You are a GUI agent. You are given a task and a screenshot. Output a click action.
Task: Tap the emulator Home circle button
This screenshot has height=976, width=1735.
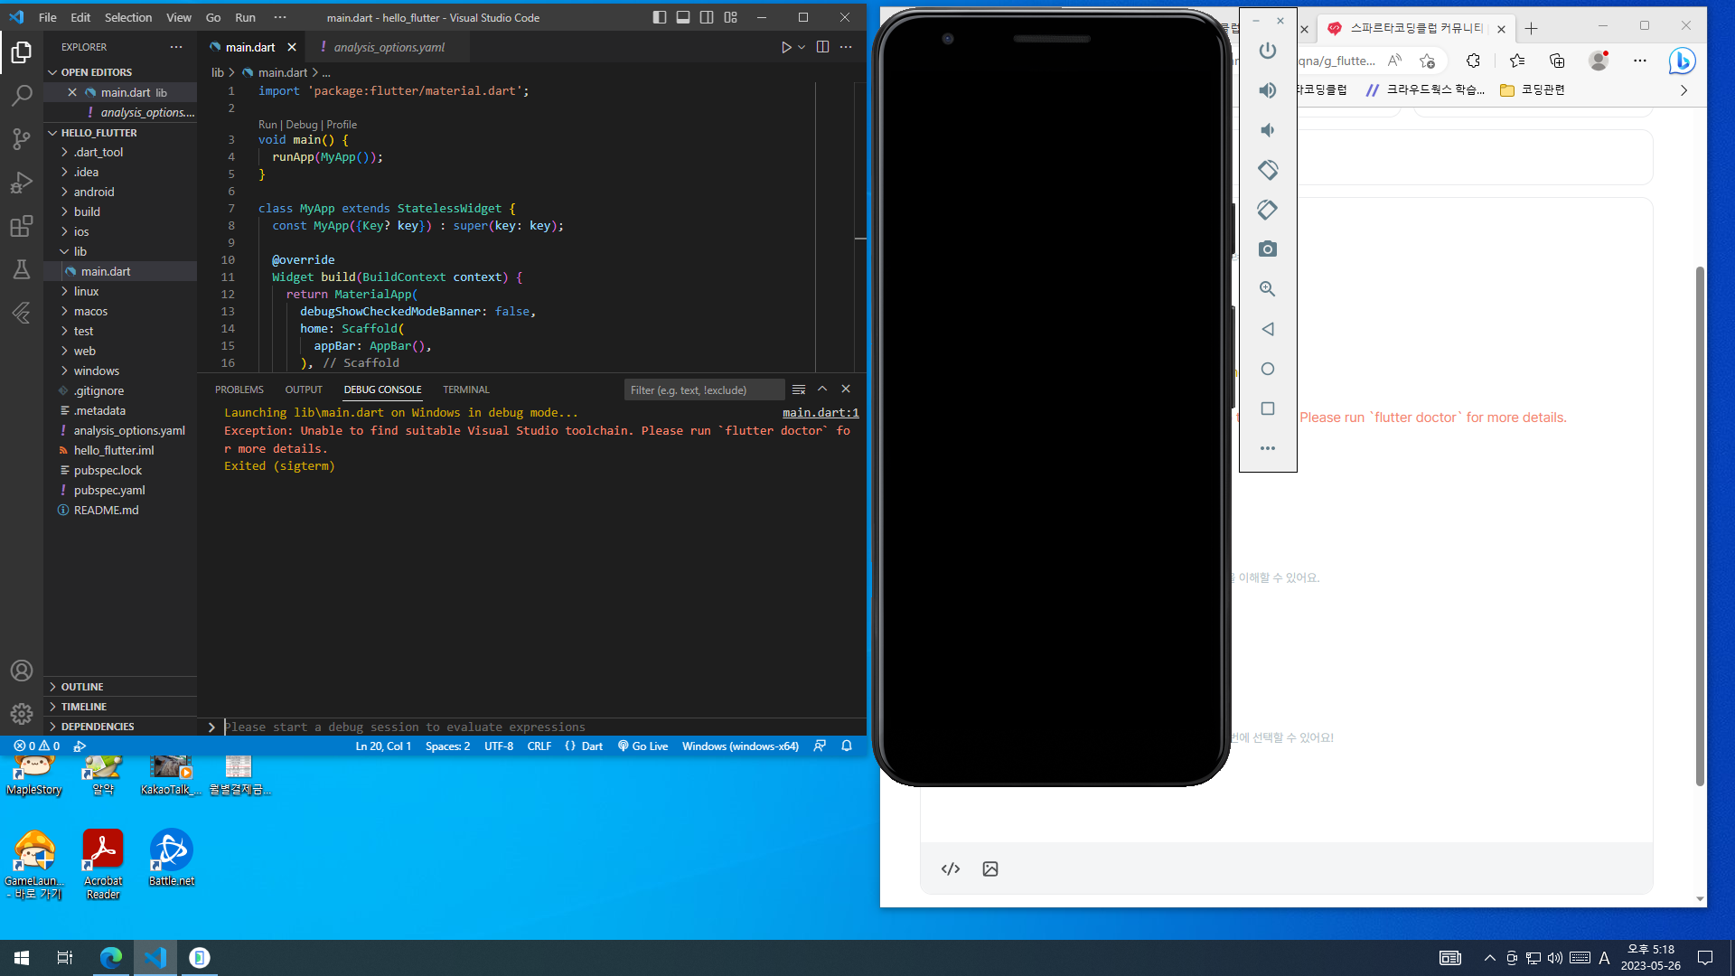[1268, 369]
